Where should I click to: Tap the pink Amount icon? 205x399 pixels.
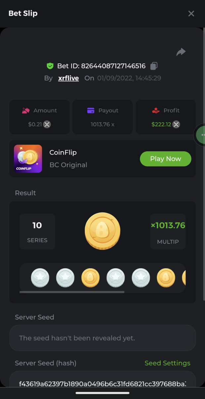26,110
